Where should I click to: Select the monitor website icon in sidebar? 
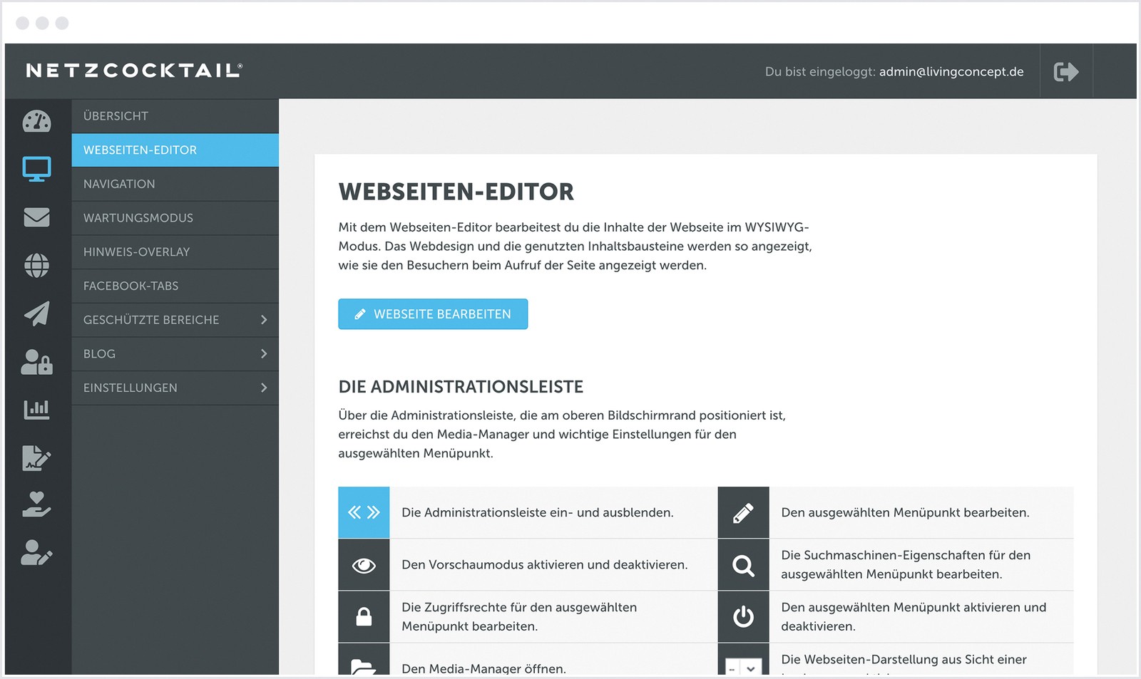pos(36,169)
